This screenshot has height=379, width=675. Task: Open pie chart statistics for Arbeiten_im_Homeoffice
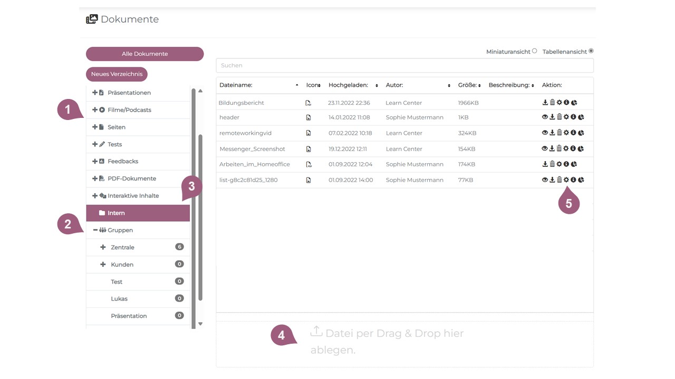click(x=574, y=164)
